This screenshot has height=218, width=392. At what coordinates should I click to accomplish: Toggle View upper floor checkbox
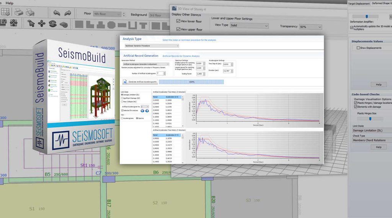point(178,29)
